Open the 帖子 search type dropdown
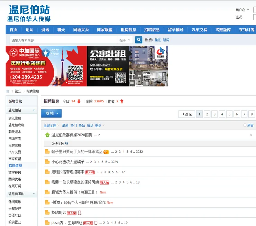 125,40
